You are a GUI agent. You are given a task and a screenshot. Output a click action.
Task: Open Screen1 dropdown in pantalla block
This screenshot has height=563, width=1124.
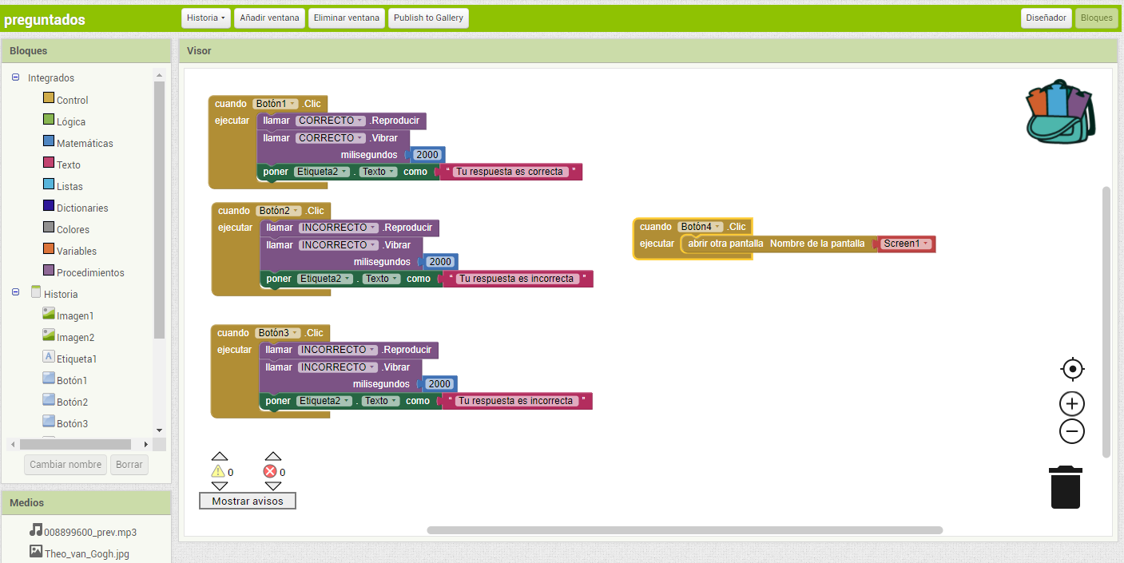pos(907,244)
